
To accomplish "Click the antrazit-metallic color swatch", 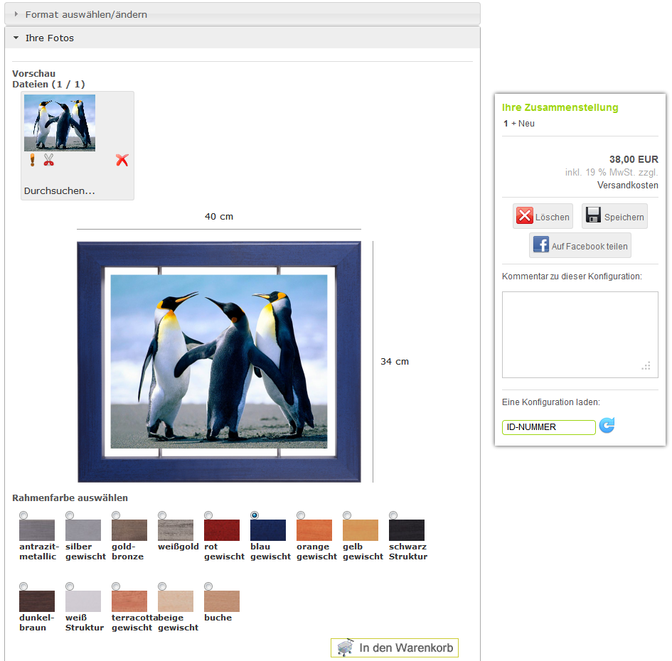I will [x=37, y=530].
